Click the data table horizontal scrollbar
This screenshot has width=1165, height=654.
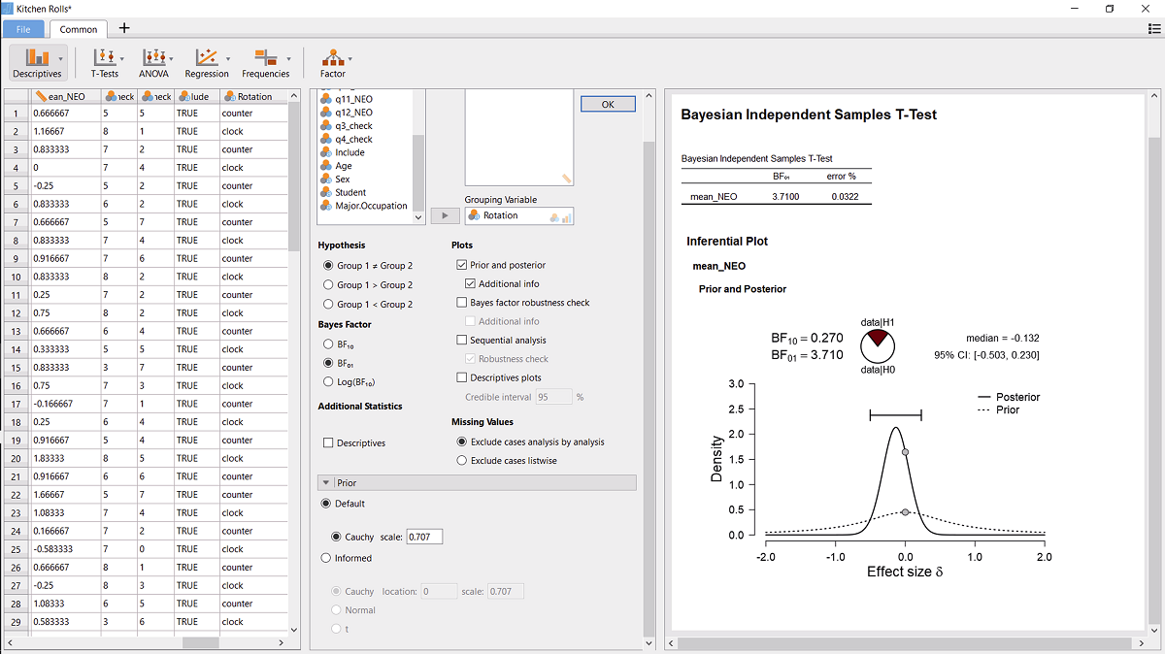[x=201, y=642]
